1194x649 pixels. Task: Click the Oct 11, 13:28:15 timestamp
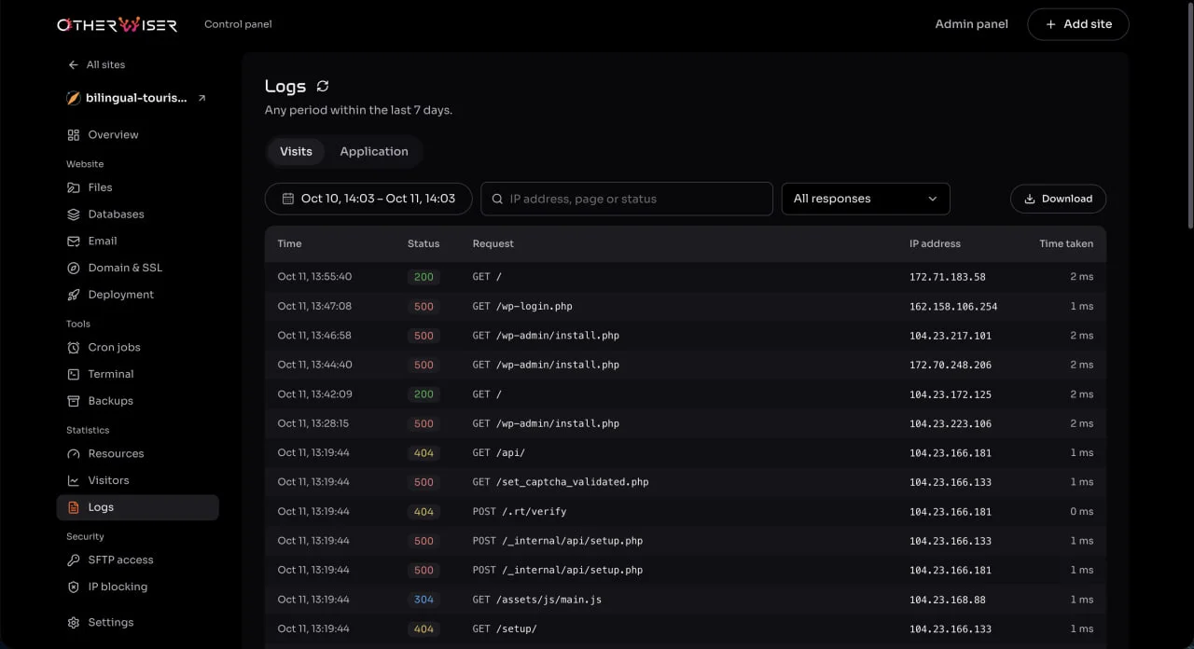click(x=313, y=423)
